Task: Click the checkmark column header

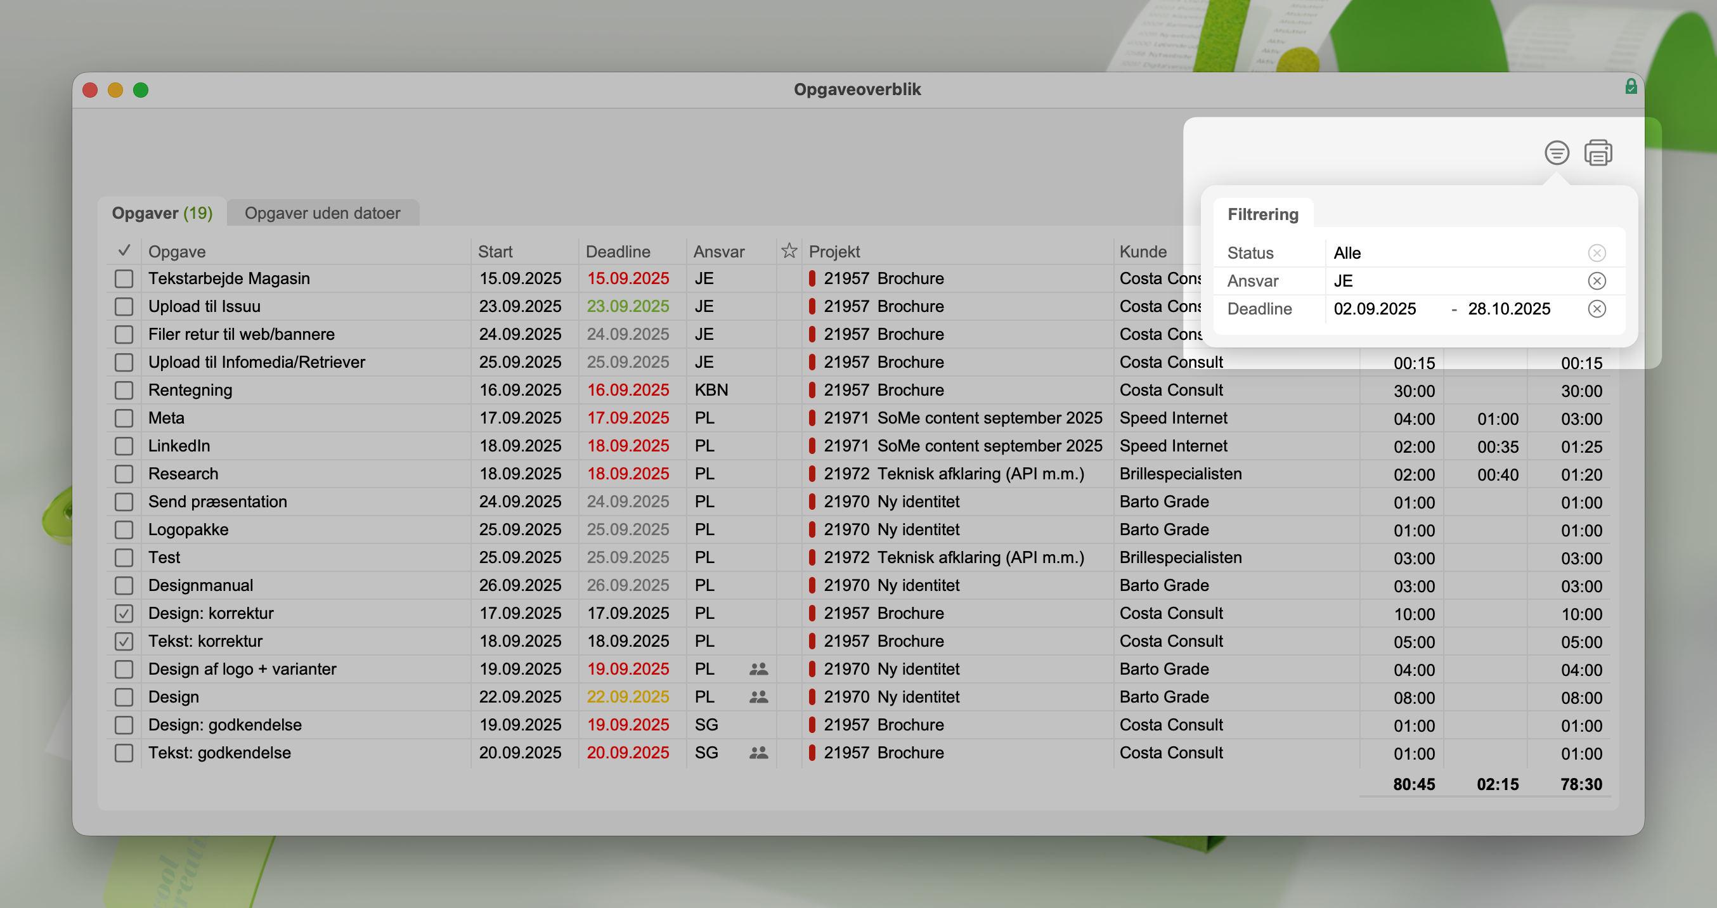Action: (124, 250)
